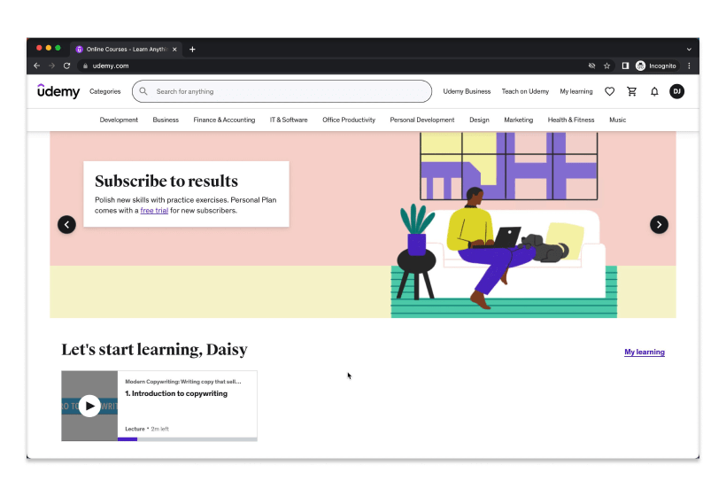Open Chrome's three-dot menu
This screenshot has height=496, width=726.
pos(689,66)
